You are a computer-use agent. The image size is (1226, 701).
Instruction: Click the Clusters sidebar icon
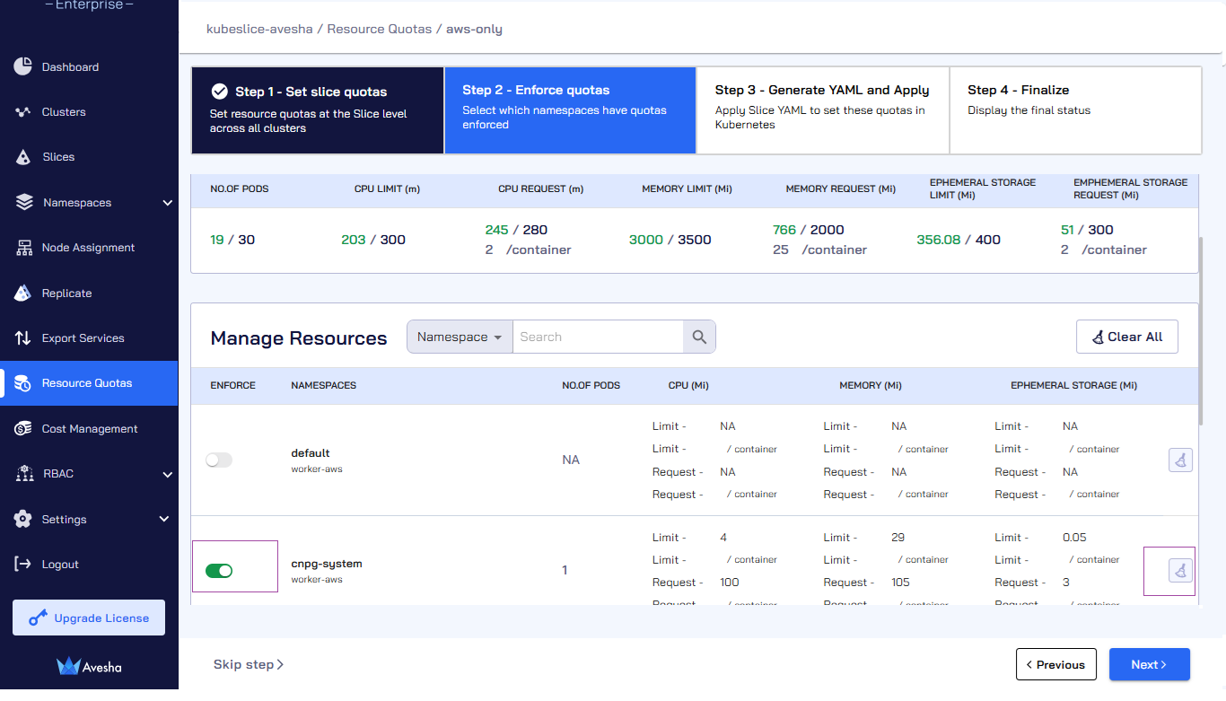point(23,112)
